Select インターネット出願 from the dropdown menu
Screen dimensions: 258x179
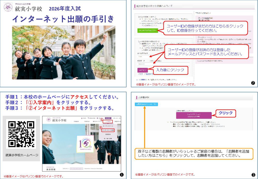[108, 130]
